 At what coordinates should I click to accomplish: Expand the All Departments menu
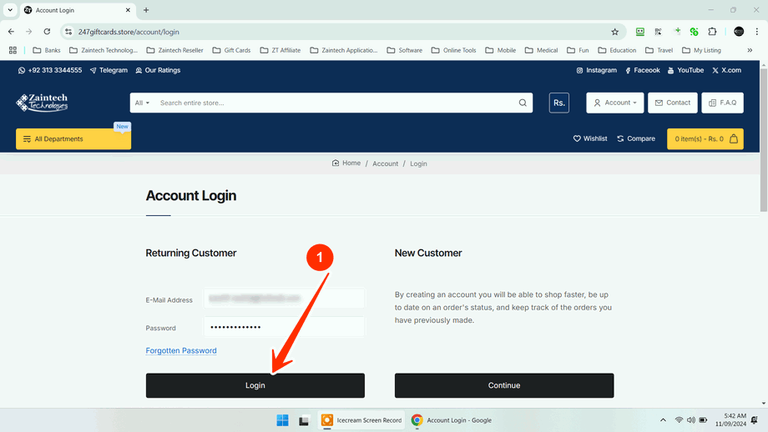73,139
